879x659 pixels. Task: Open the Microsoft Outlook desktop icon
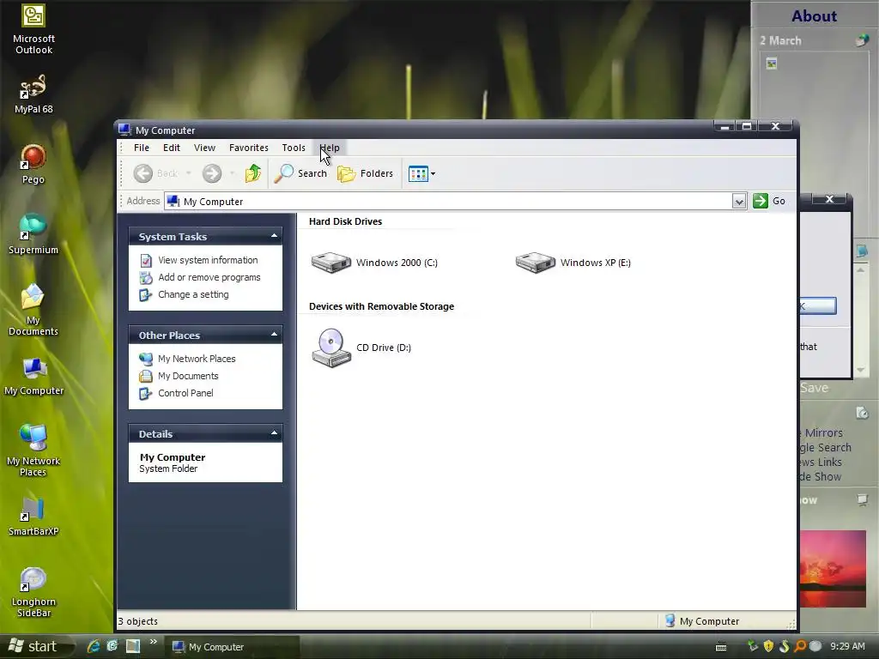[x=33, y=29]
